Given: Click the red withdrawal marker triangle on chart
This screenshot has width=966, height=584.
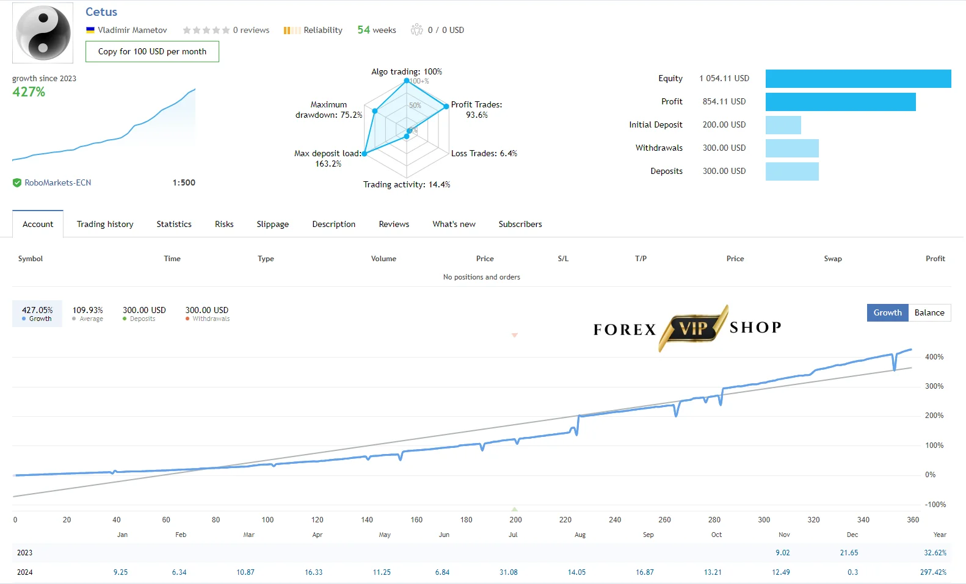Looking at the screenshot, I should tap(515, 335).
